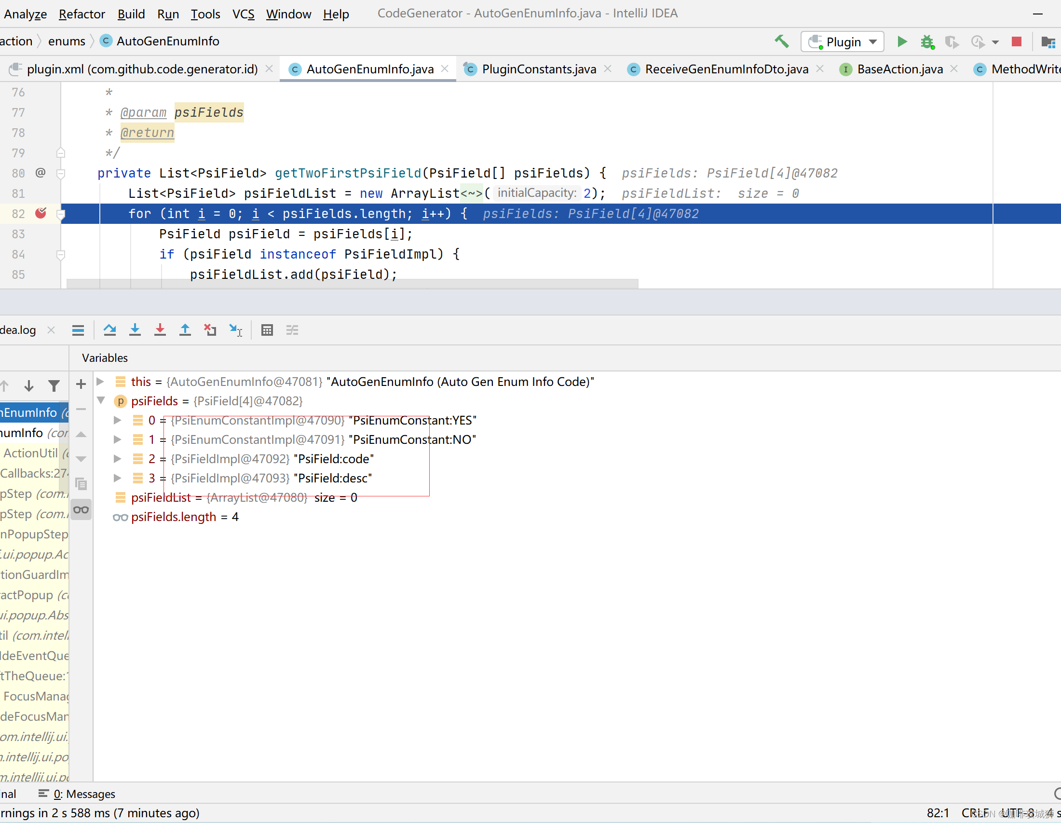Click the Build project hammer icon
Image resolution: width=1061 pixels, height=823 pixels.
pyautogui.click(x=781, y=41)
